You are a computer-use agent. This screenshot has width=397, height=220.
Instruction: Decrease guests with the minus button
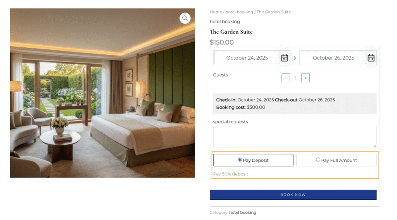tap(286, 78)
